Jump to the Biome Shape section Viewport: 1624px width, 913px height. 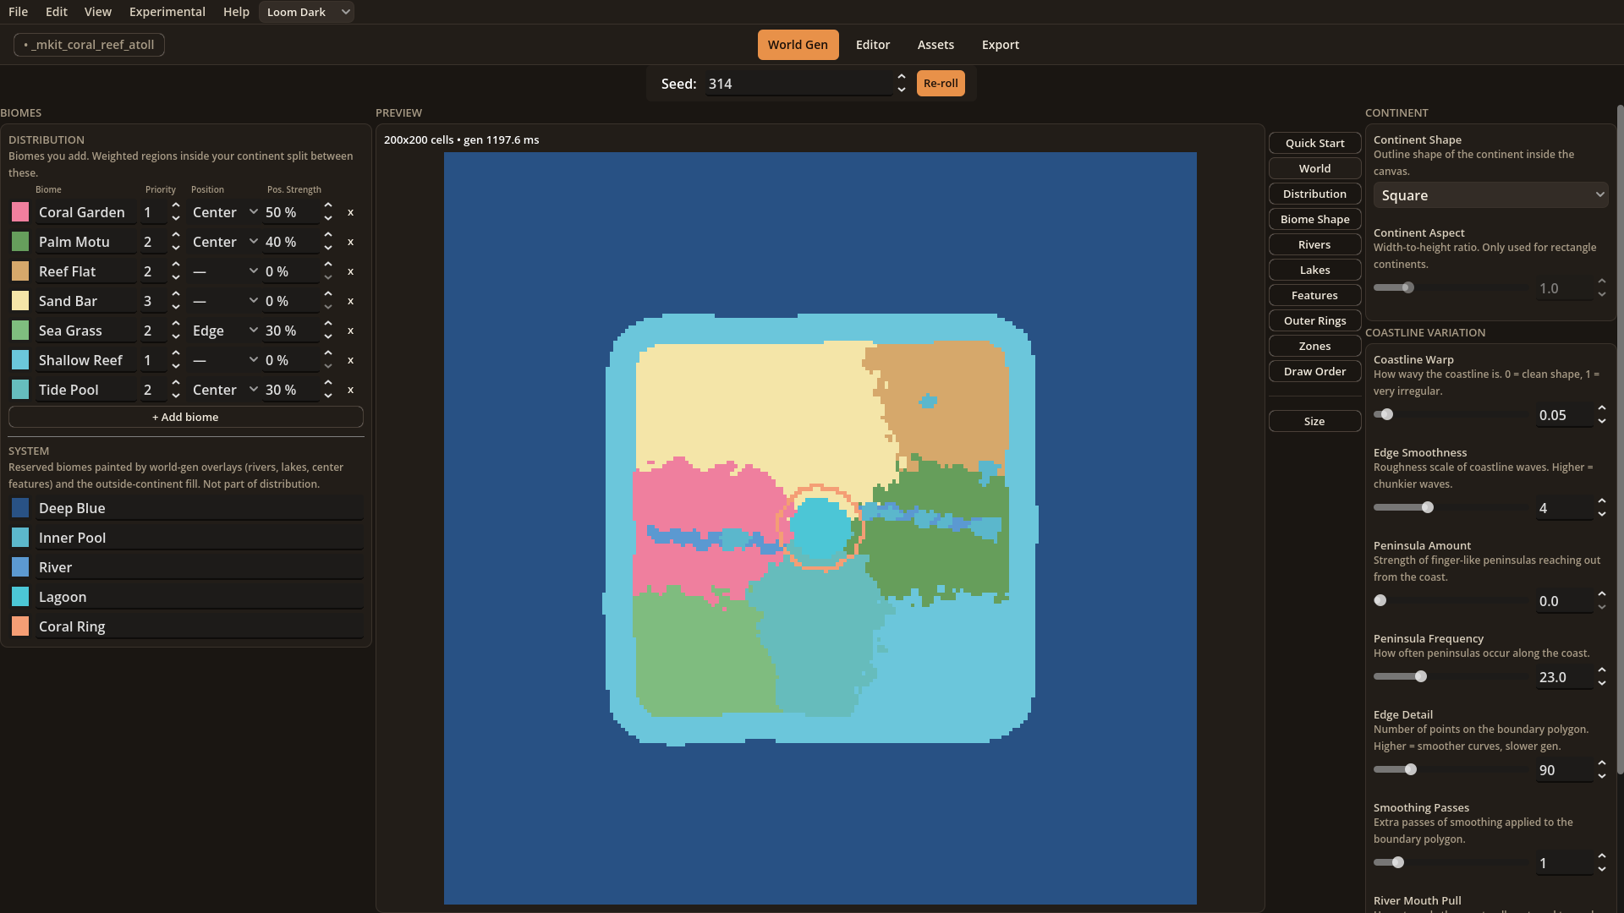(x=1314, y=219)
